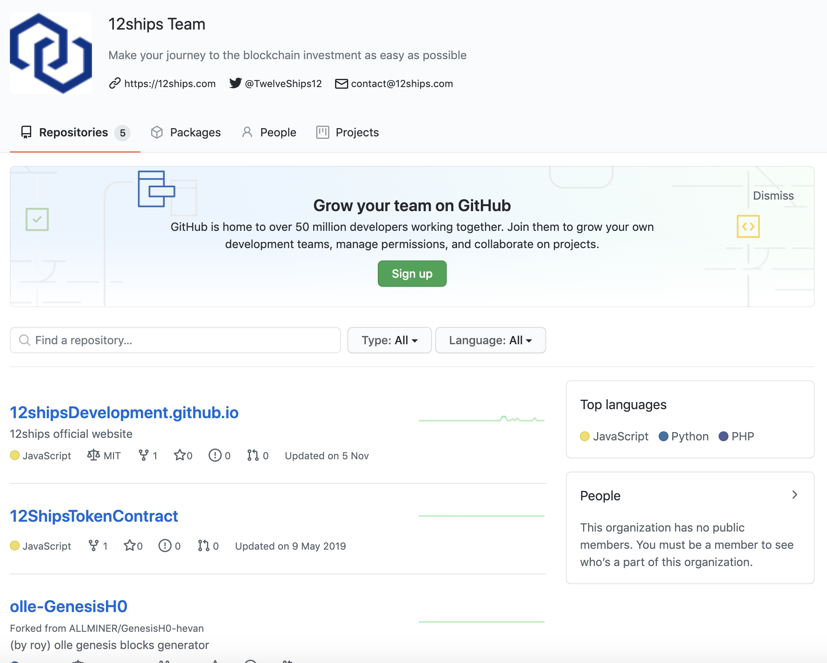Image resolution: width=827 pixels, height=663 pixels.
Task: Expand the Type: All dropdown
Action: coord(389,340)
